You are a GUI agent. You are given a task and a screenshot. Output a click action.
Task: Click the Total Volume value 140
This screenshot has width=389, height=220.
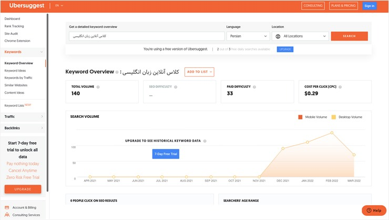(76, 93)
